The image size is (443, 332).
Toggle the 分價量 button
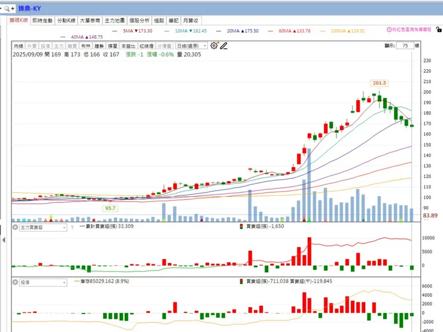point(164,46)
